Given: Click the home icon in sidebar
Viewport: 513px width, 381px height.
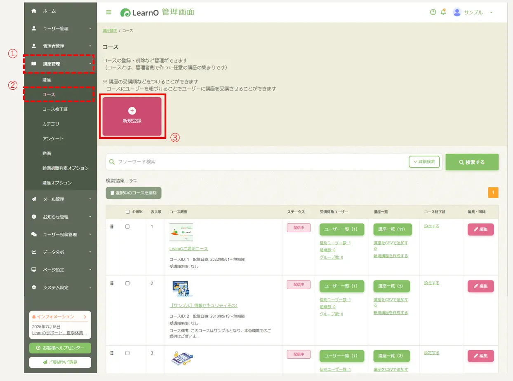Looking at the screenshot, I should (34, 11).
